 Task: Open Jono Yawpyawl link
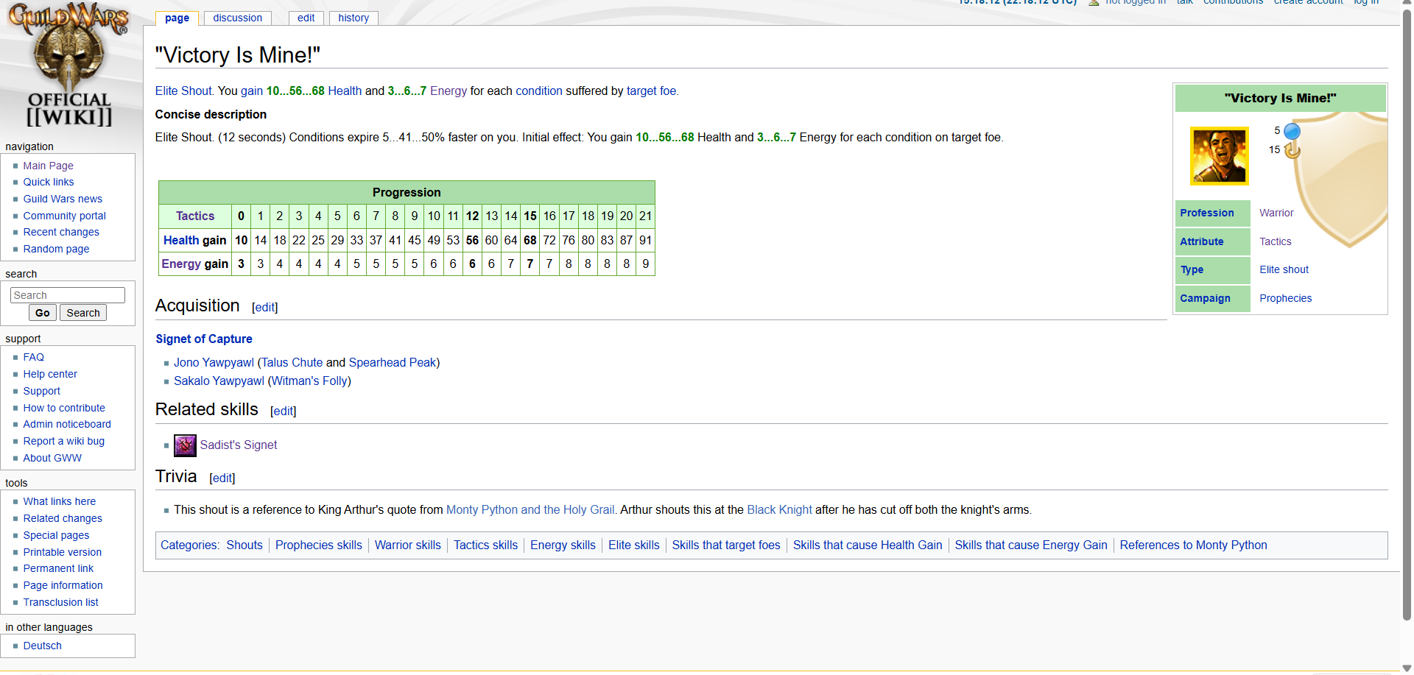coord(214,363)
